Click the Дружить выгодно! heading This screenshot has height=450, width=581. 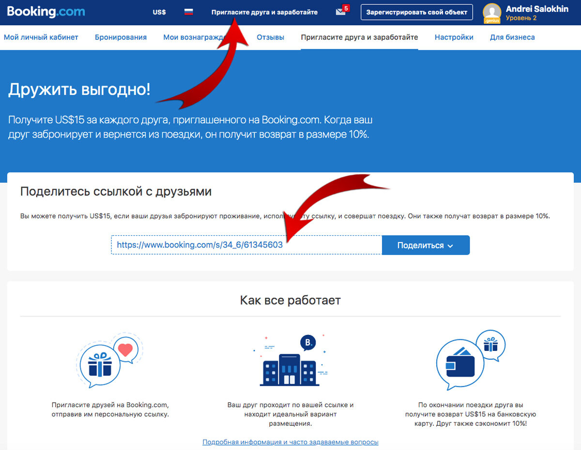(79, 89)
